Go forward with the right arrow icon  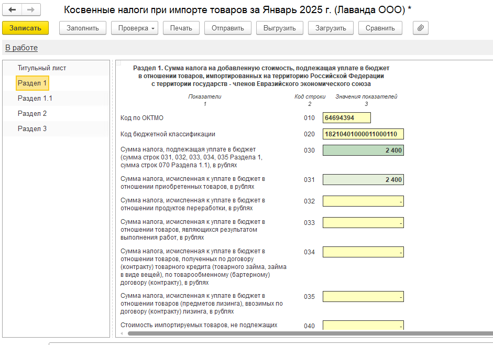point(31,10)
